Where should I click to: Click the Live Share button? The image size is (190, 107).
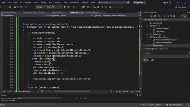pyautogui.click(x=180, y=7)
